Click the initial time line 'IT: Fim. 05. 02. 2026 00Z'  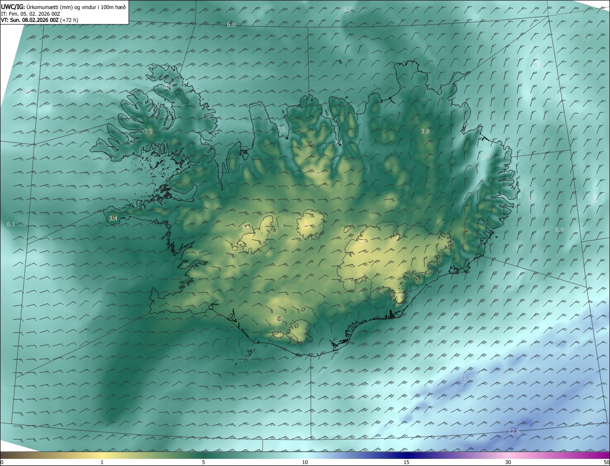click(x=30, y=14)
